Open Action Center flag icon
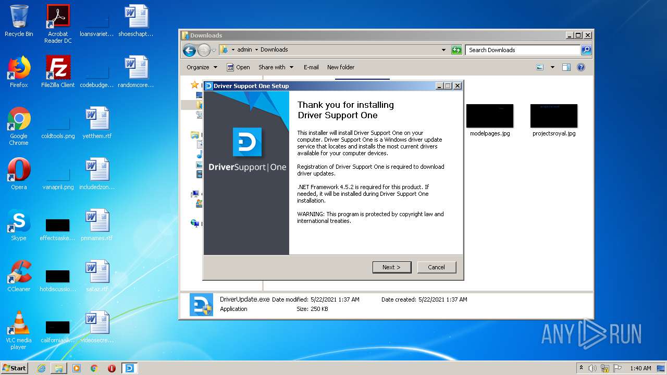Screen dimensions: 667x375 click(616, 368)
